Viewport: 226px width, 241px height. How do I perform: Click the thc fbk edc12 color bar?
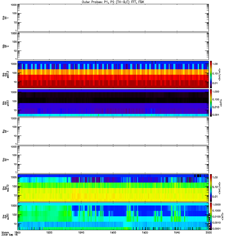point(211,188)
